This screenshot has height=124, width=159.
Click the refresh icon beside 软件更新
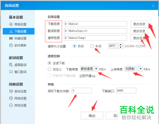coord(11,45)
